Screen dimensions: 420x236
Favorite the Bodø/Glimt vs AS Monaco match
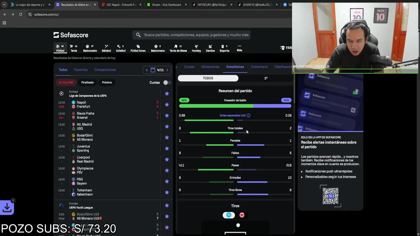click(167, 137)
